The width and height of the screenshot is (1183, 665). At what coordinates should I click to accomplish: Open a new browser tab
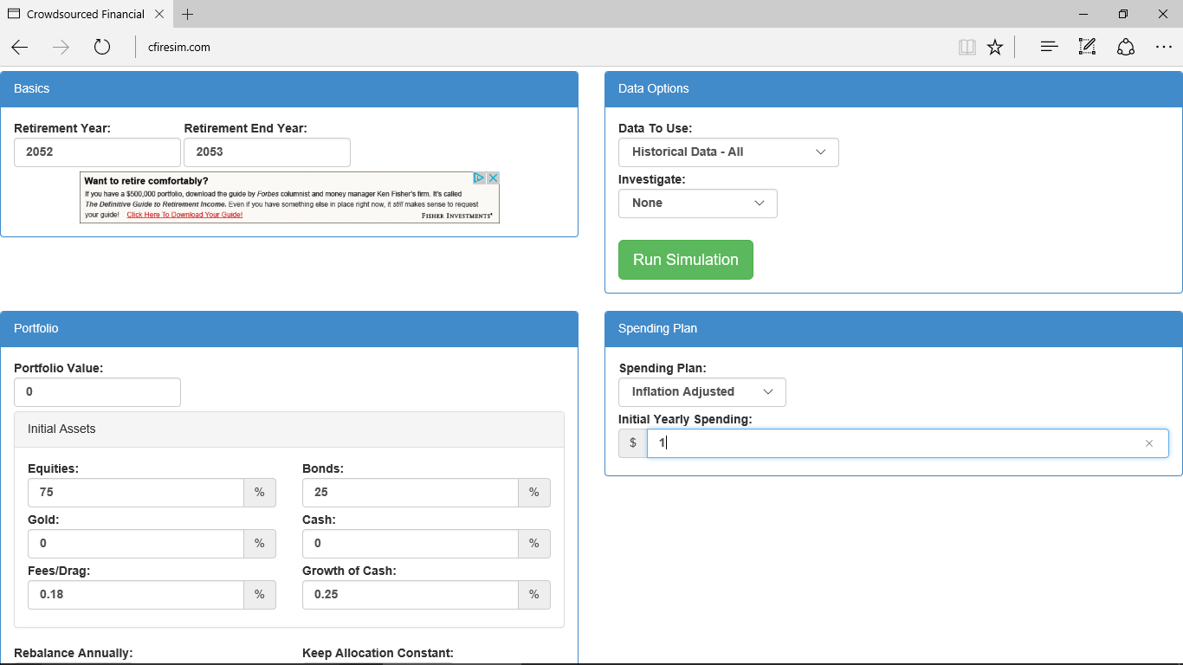(x=188, y=14)
